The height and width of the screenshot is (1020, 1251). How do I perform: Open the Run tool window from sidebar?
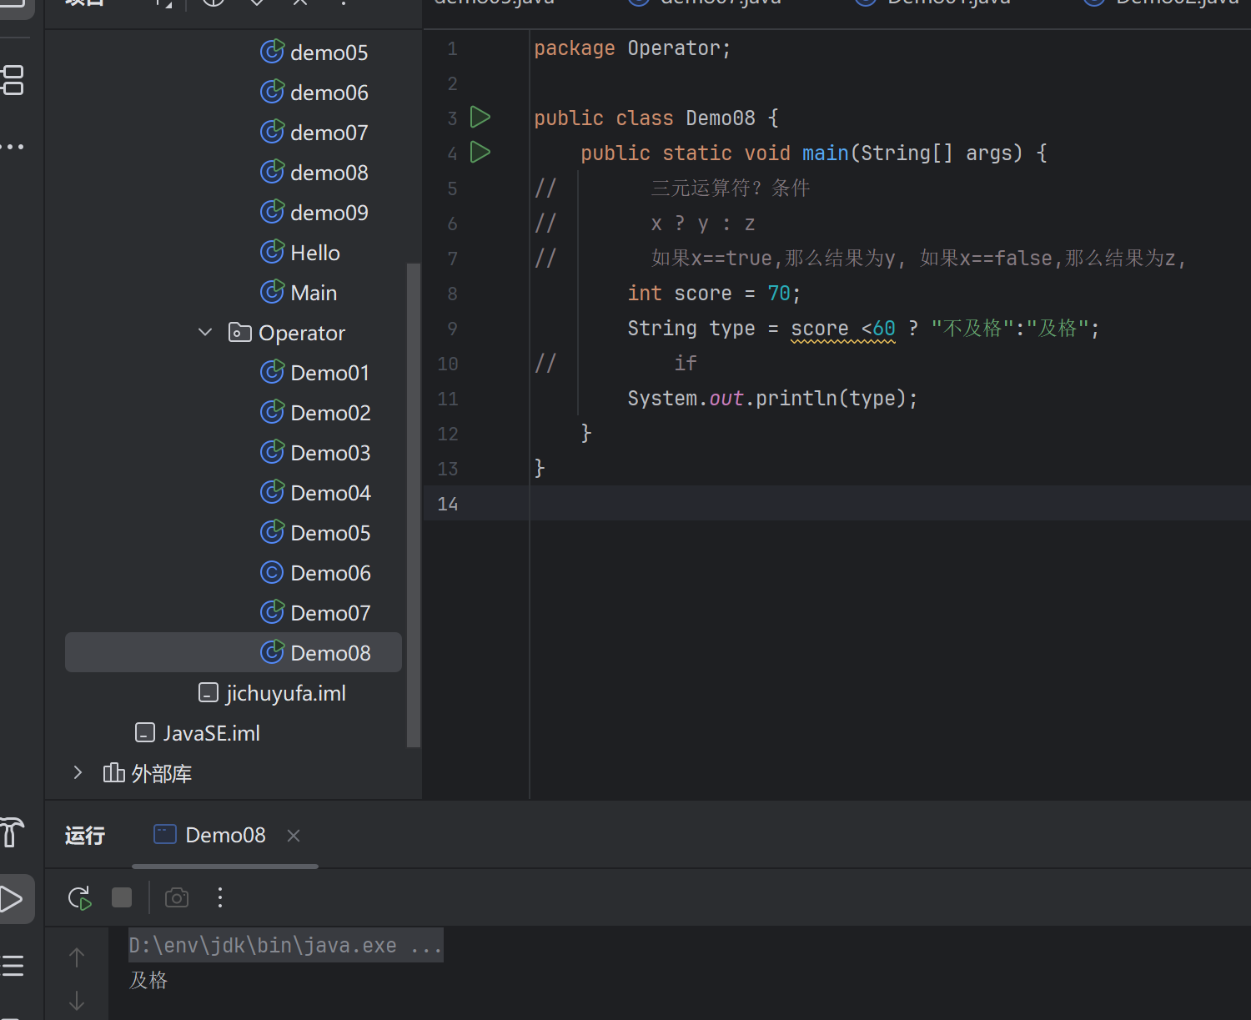click(12, 899)
